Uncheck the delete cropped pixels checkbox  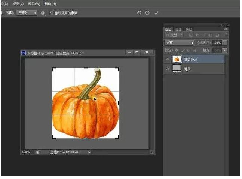coord(52,13)
